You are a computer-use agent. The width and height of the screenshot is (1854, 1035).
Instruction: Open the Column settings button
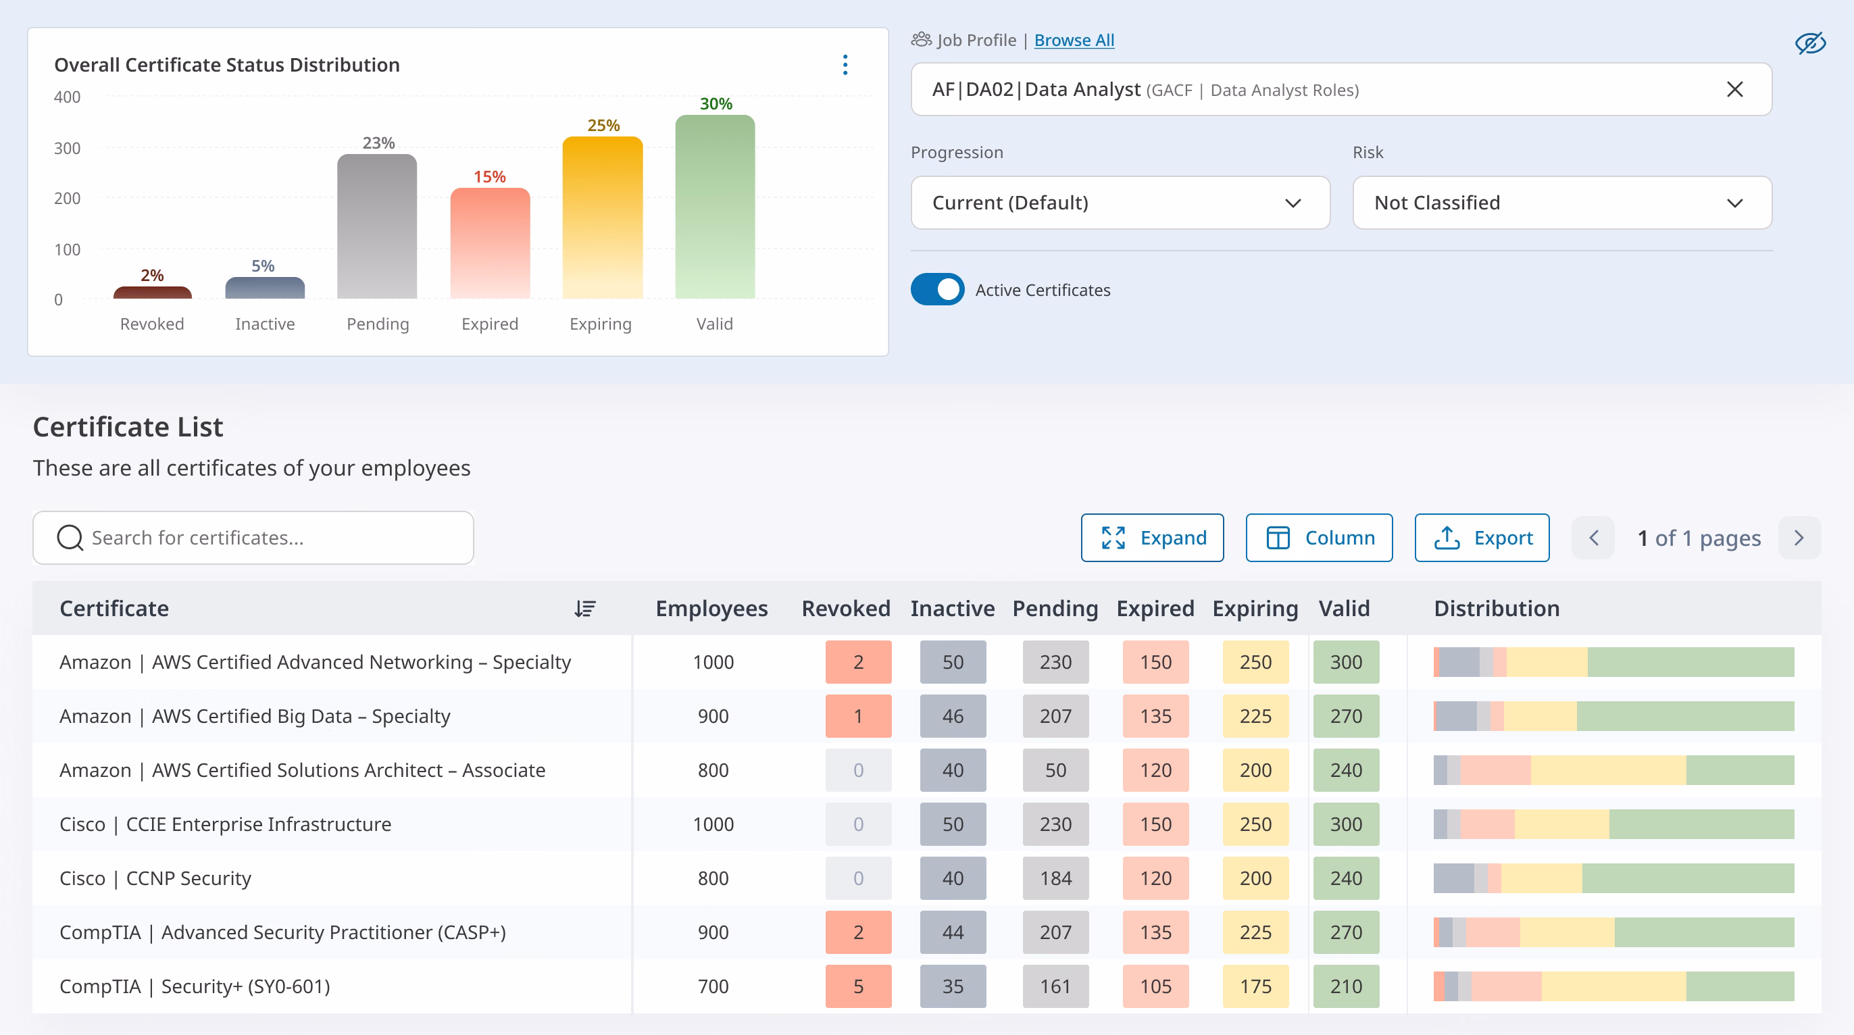coord(1318,538)
